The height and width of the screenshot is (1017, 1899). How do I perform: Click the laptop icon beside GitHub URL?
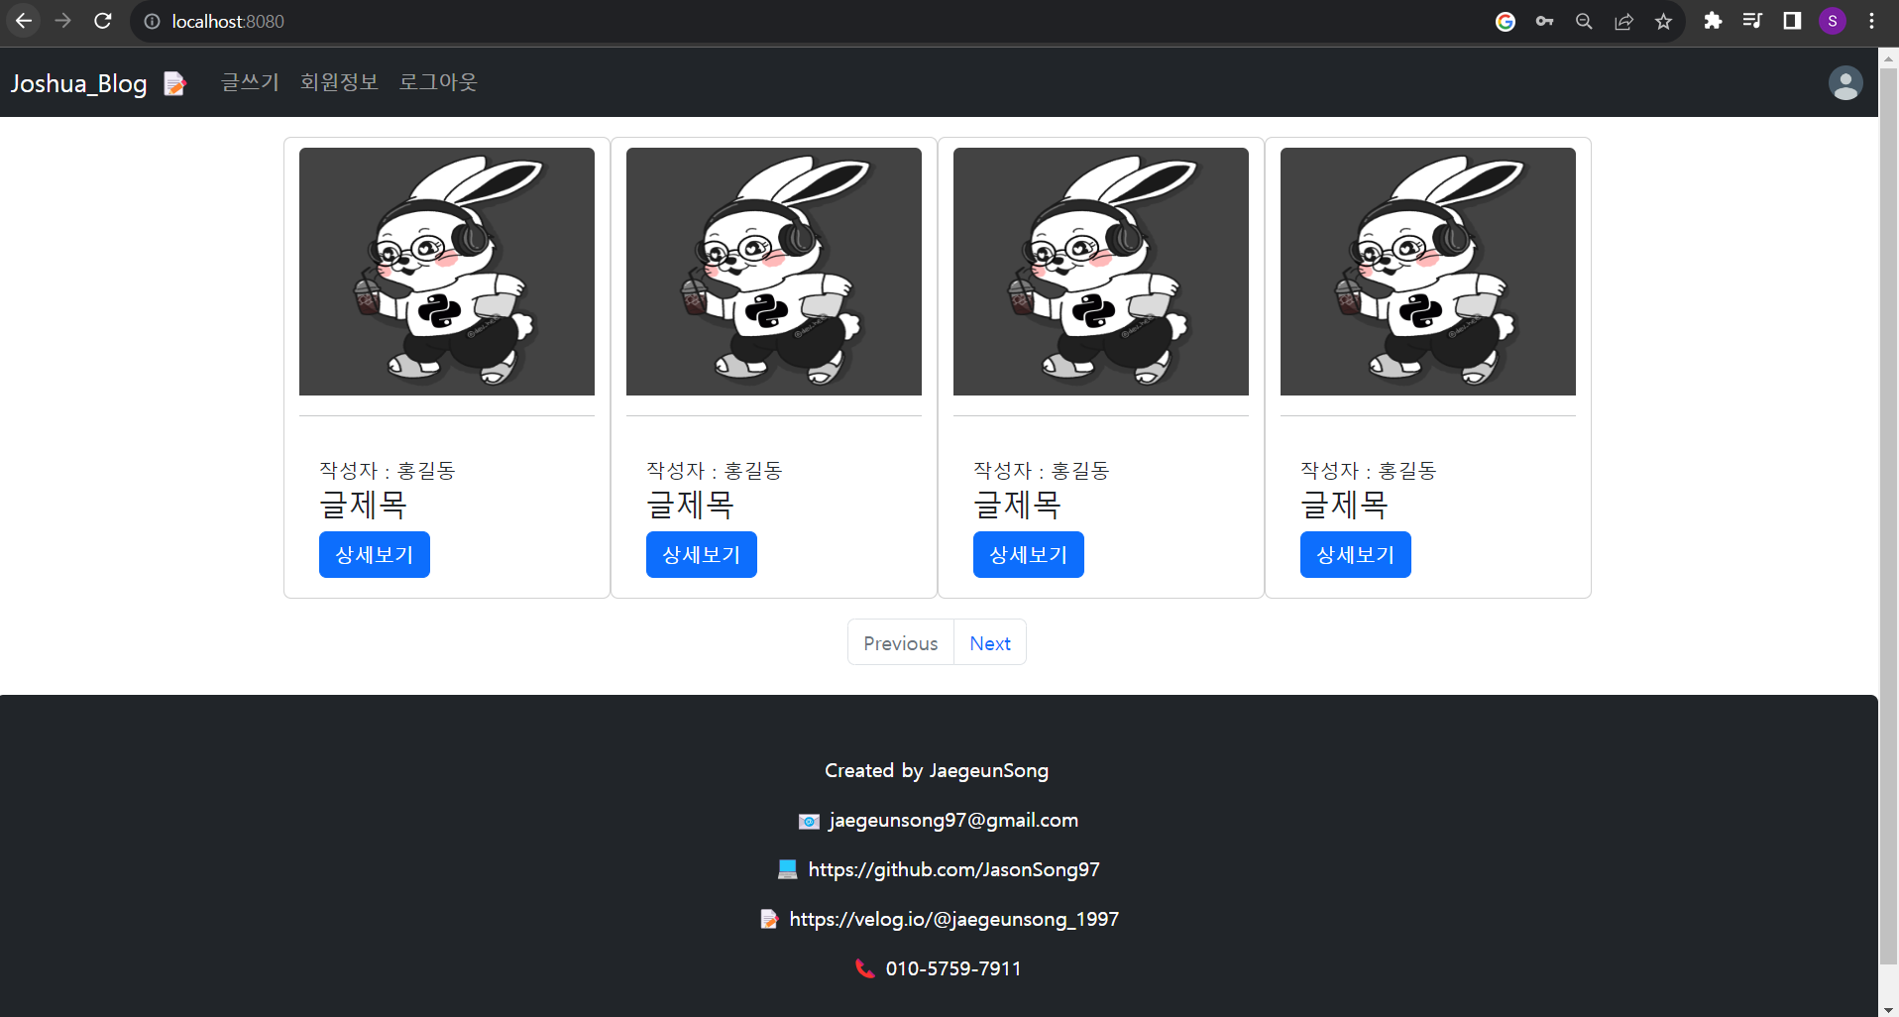788,869
